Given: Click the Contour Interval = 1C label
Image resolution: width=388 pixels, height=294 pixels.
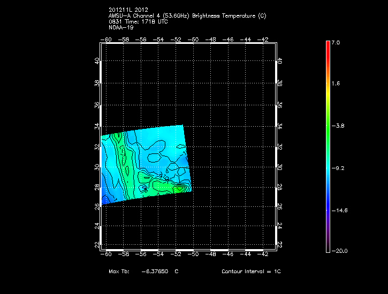Looking at the screenshot, I should [x=251, y=272].
